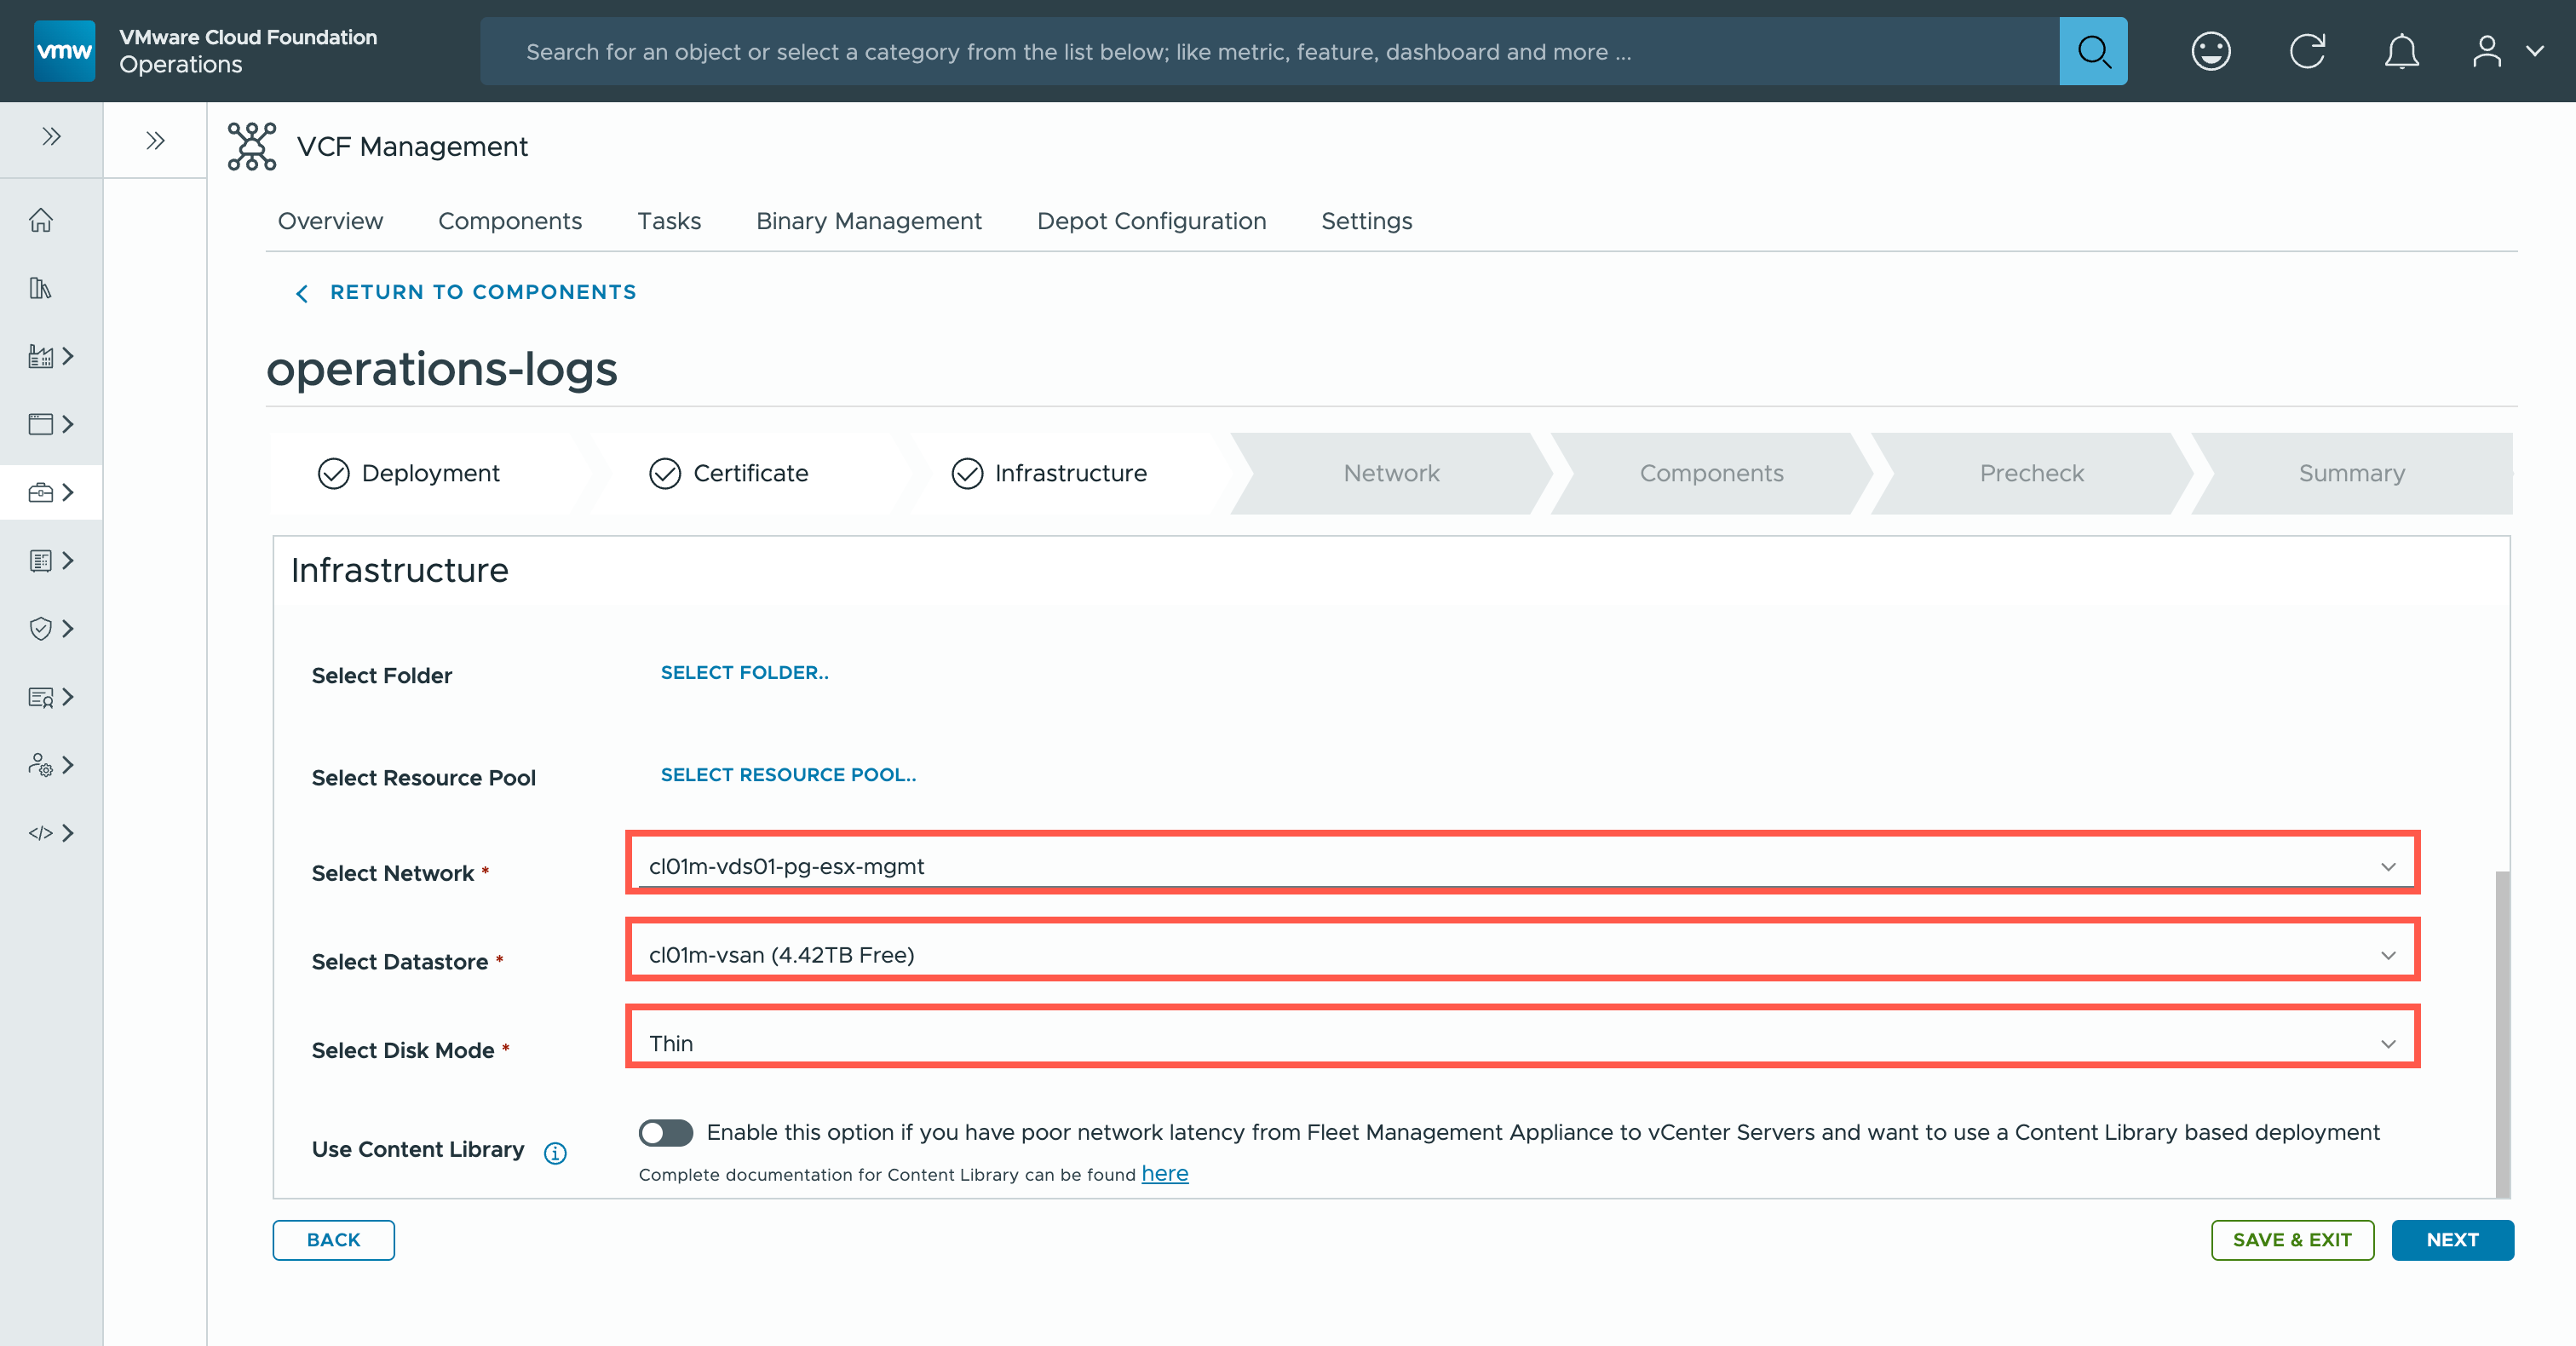
Task: Click the refresh icon in header
Action: point(2306,51)
